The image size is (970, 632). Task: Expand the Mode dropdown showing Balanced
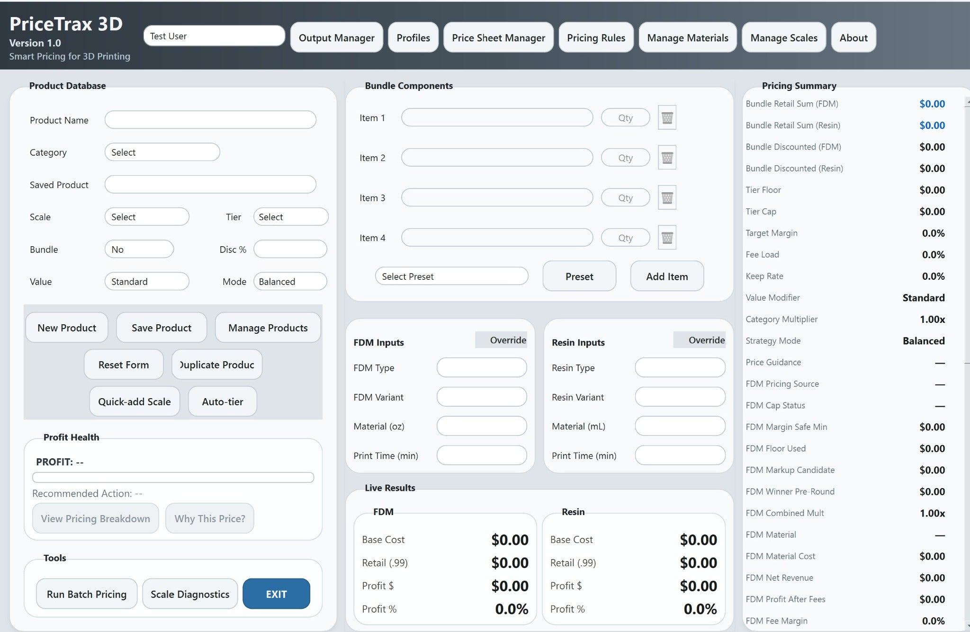(x=290, y=281)
